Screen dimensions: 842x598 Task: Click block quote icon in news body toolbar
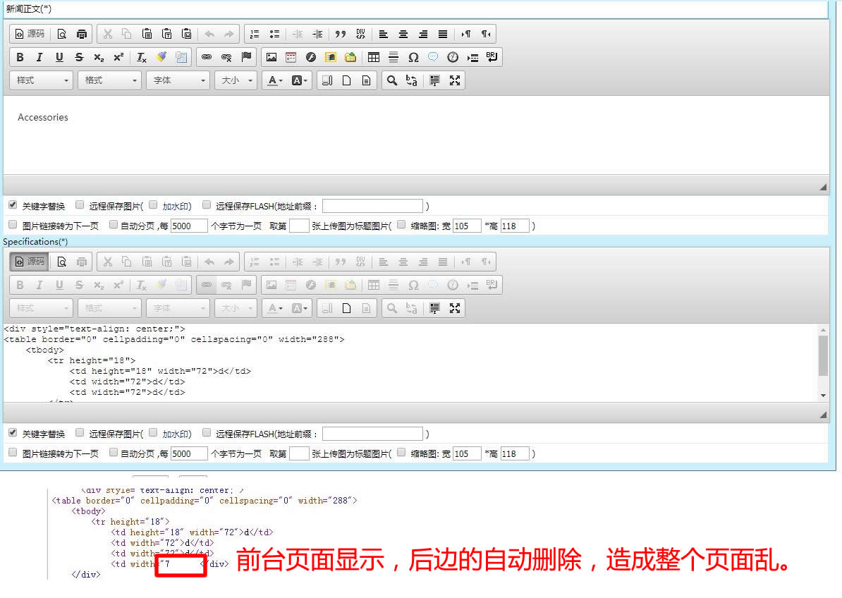click(341, 34)
